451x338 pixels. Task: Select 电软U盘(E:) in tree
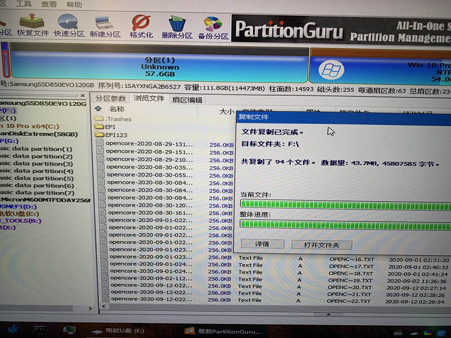(x=19, y=214)
